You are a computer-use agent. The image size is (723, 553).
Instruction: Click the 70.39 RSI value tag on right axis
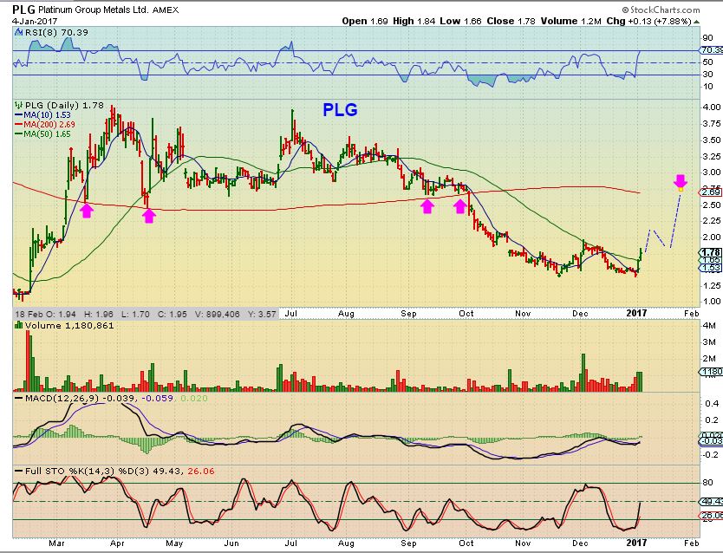pos(711,49)
